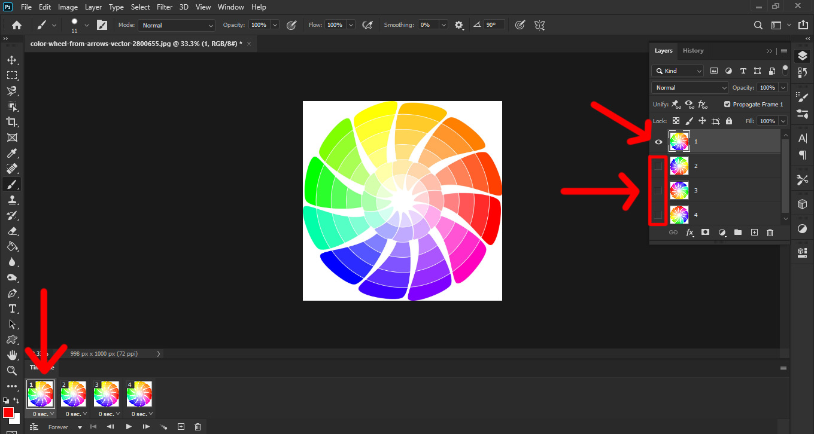Select the Eraser tool

coord(11,231)
